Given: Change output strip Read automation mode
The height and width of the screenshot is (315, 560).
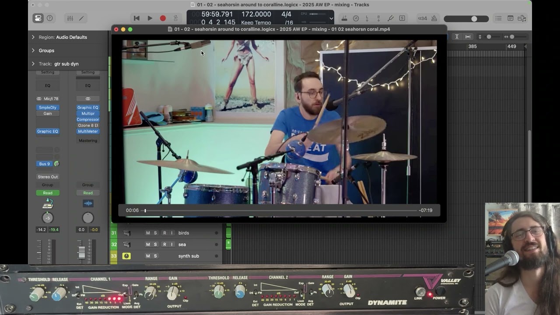Looking at the screenshot, I should tap(88, 193).
